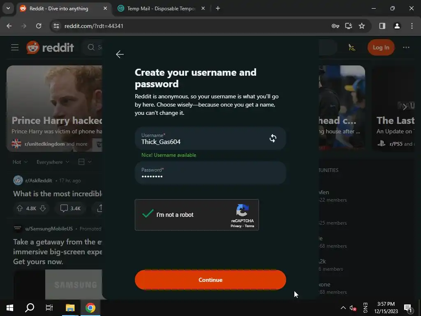This screenshot has height=316, width=421.
Task: Open Chrome tab search dropdown arrow
Action: (x=8, y=8)
